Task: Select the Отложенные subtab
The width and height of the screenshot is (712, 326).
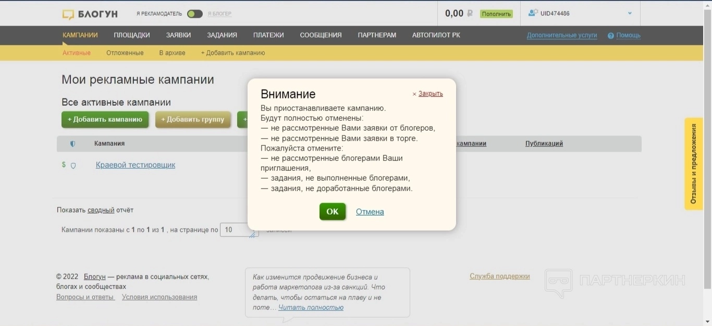Action: [x=125, y=53]
